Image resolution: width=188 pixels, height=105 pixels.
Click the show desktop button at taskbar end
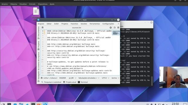[x=185, y=104]
